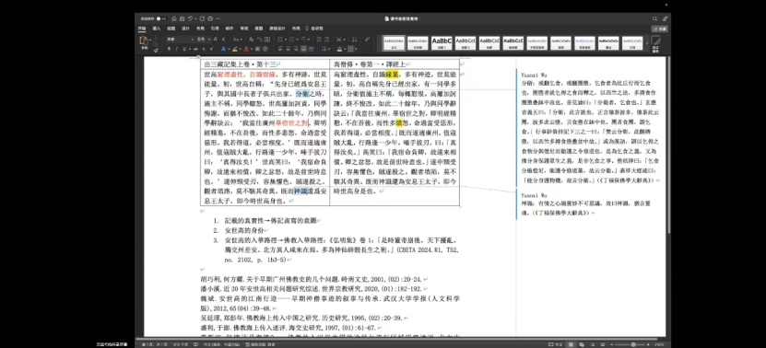
Task: Save the document using the Save icon
Action: click(183, 18)
